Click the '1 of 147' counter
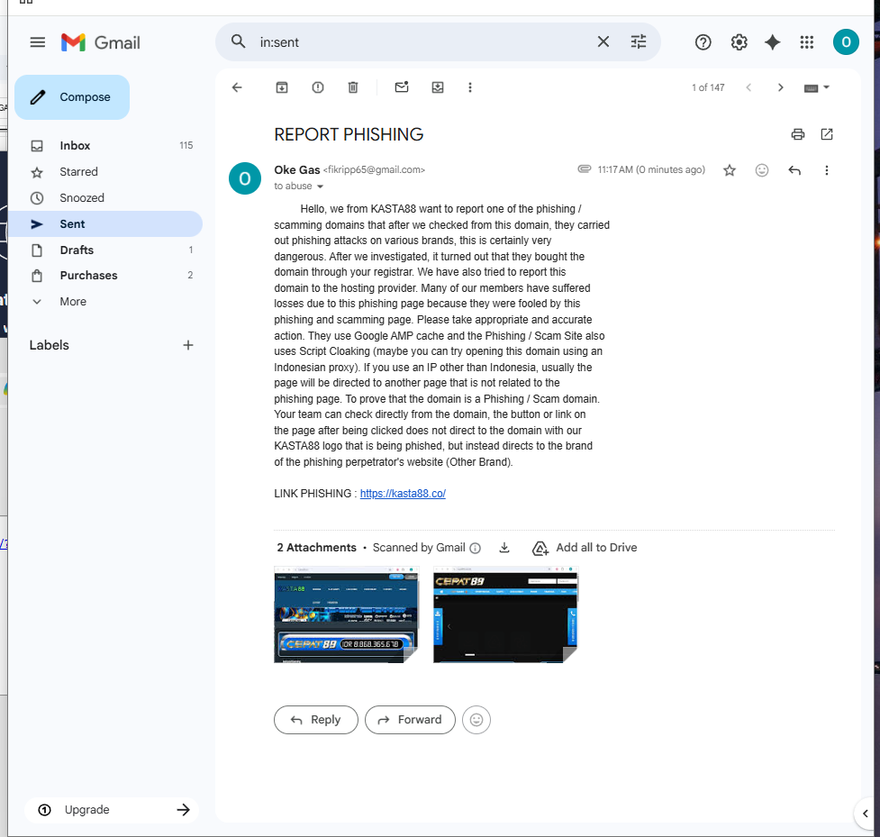 (708, 87)
